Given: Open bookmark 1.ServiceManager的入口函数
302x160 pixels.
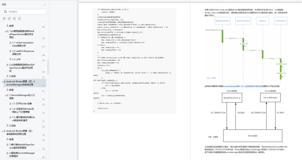Looking at the screenshot, I should pos(22,97).
